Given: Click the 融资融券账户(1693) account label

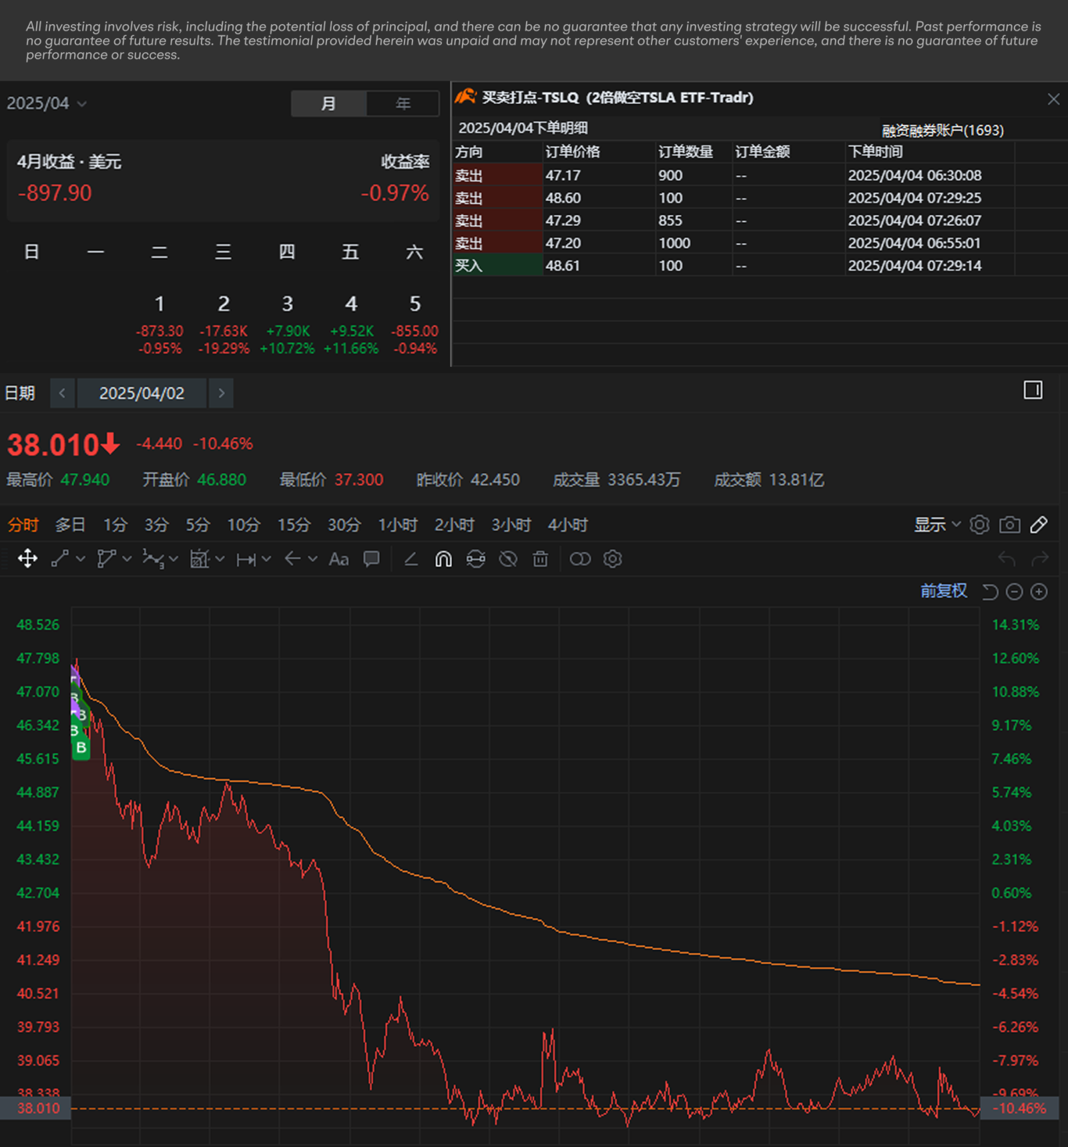Looking at the screenshot, I should tap(943, 130).
